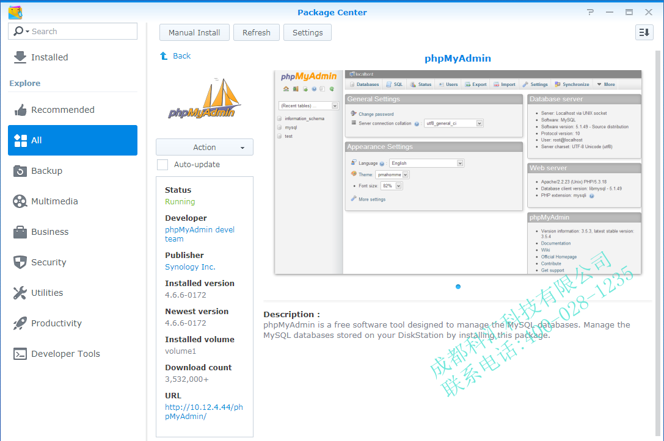Click the Package Center app icon
664x441 pixels.
point(15,13)
